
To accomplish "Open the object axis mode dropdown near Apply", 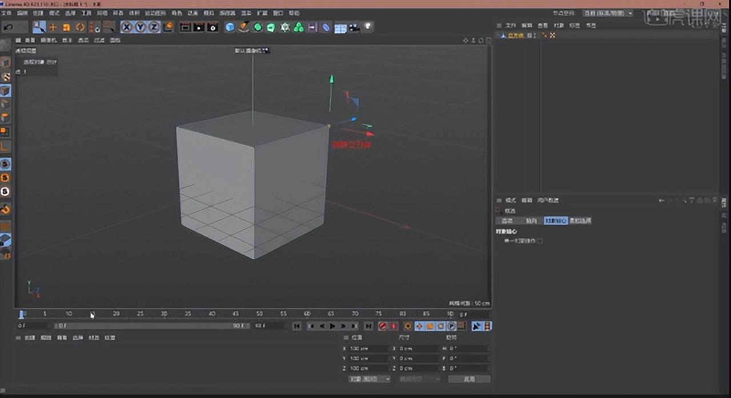I will click(x=421, y=379).
